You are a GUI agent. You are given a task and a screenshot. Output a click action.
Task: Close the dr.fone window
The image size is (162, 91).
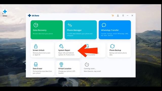click(132, 15)
